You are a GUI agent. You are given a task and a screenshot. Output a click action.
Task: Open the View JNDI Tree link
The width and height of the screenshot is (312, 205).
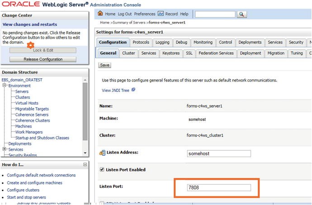coord(115,90)
